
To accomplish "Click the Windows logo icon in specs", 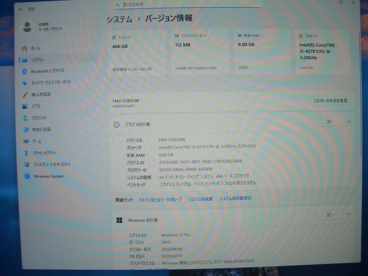I will tap(119, 220).
